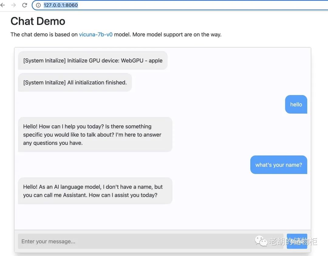
Task: Reload the page with the refresh icon
Action: pos(25,5)
